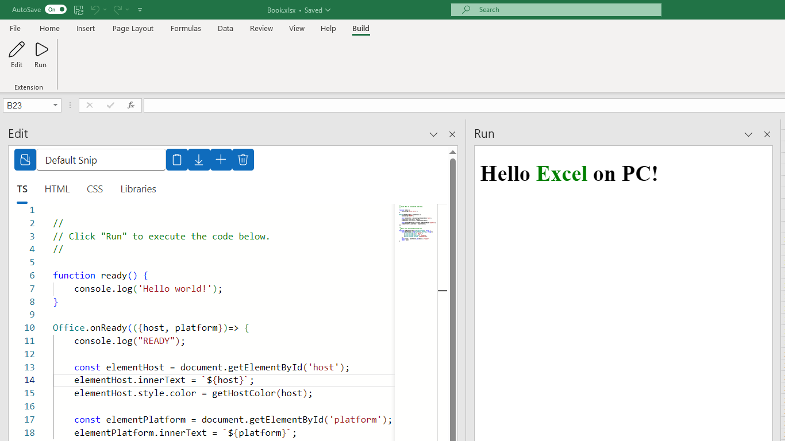The image size is (785, 441).
Task: Click the clipboard copy icon button
Action: [177, 160]
